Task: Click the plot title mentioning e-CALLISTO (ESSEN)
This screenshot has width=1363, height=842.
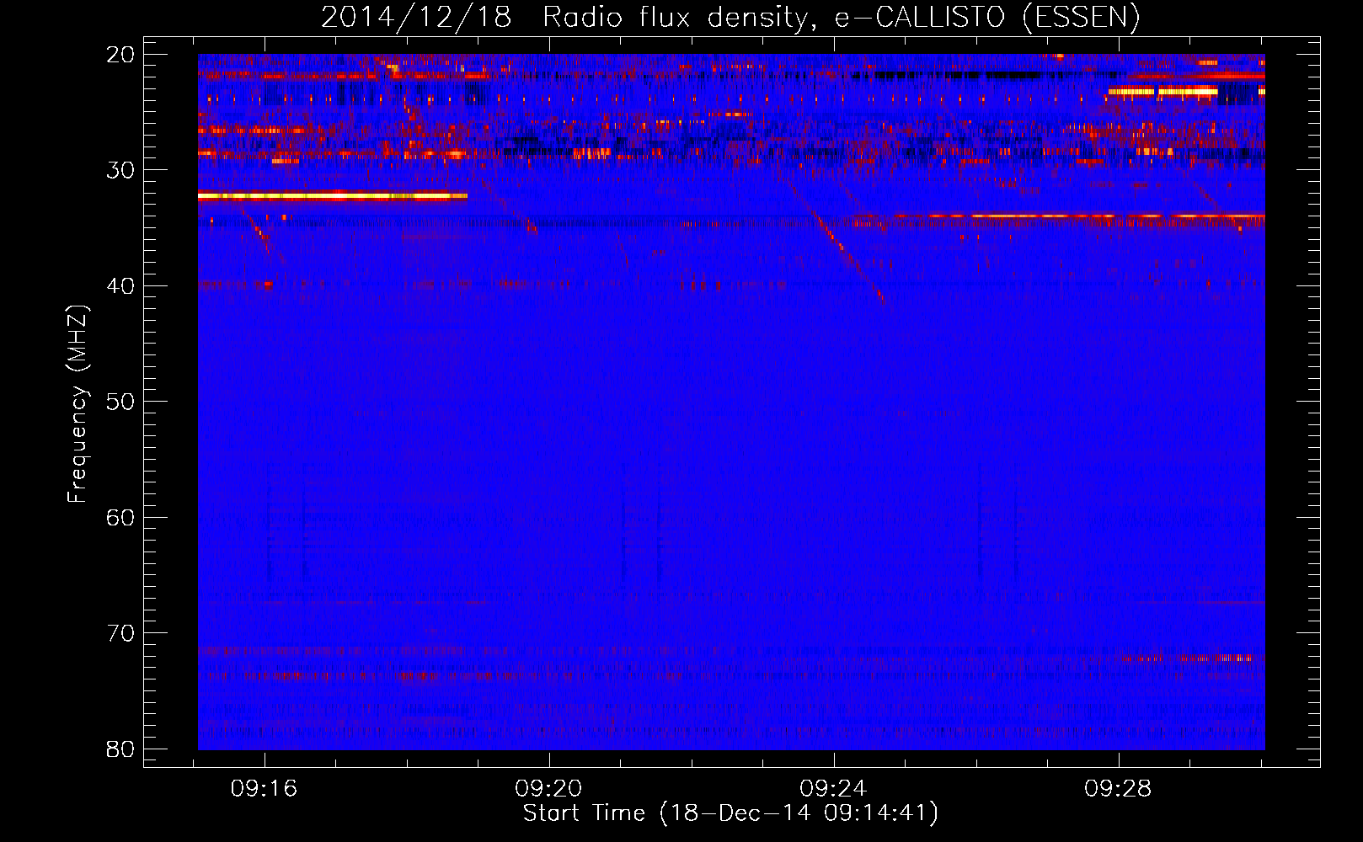Action: click(x=730, y=18)
